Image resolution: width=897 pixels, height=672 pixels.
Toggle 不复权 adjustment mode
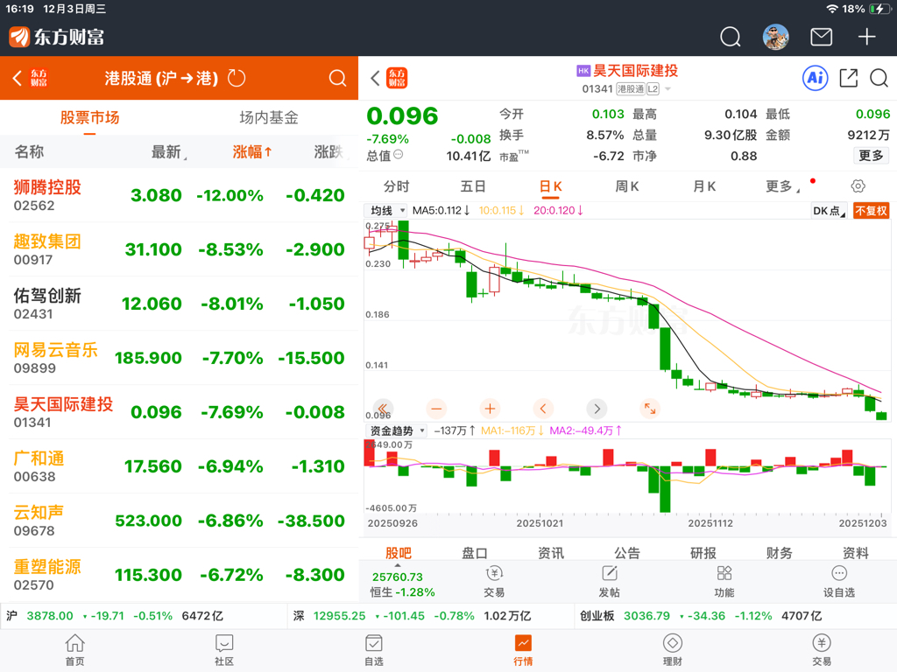pyautogui.click(x=872, y=211)
